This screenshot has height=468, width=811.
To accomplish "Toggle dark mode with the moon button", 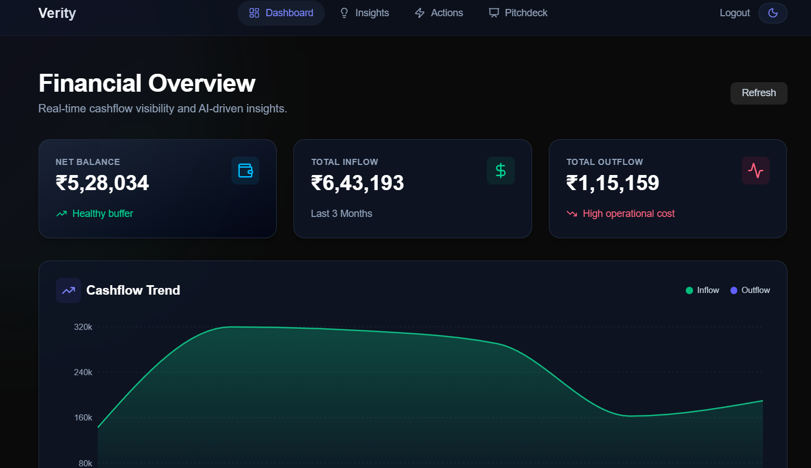I will [x=772, y=13].
